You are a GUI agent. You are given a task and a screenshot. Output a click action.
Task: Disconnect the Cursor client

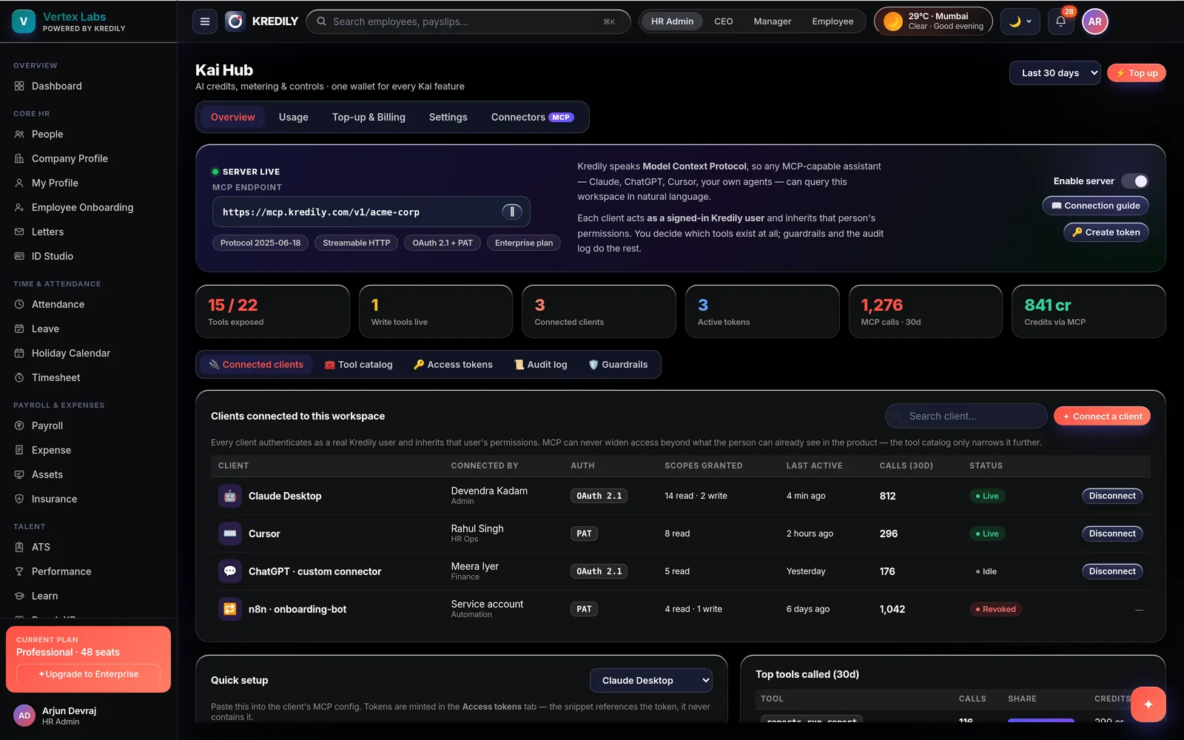click(1111, 534)
